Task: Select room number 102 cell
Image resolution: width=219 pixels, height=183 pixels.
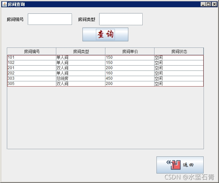Action: pyautogui.click(x=32, y=63)
